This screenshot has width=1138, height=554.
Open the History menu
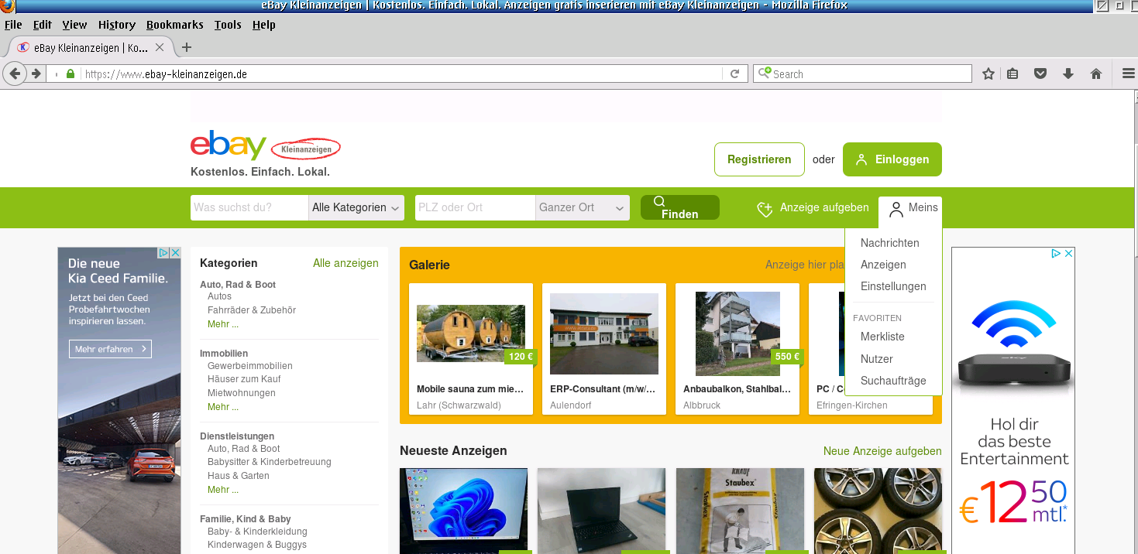click(x=116, y=25)
